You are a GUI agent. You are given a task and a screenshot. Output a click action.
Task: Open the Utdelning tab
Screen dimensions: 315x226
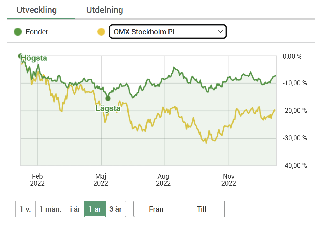pyautogui.click(x=104, y=10)
